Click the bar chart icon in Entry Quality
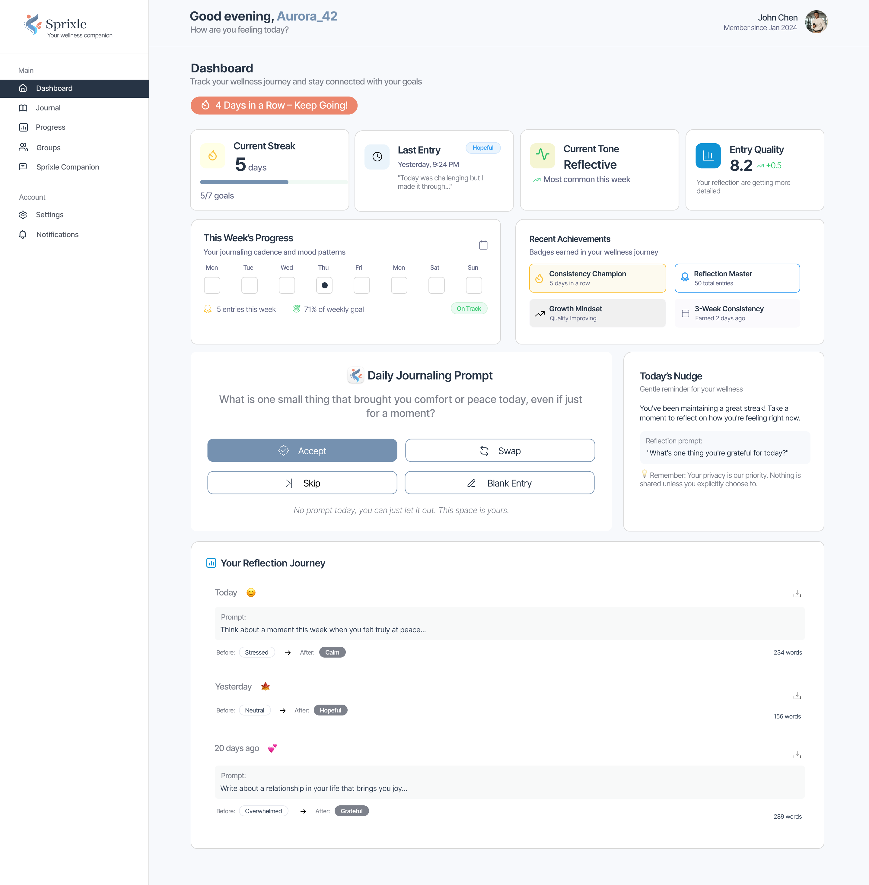 [708, 156]
